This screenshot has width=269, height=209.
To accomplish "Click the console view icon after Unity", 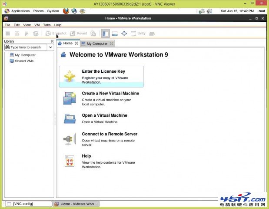I will [x=152, y=34].
